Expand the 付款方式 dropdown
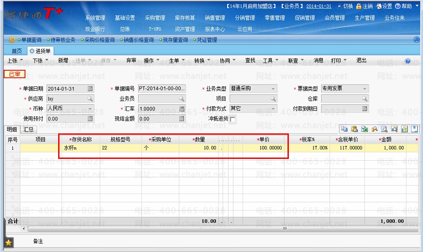The width and height of the screenshot is (423, 252). click(273, 109)
